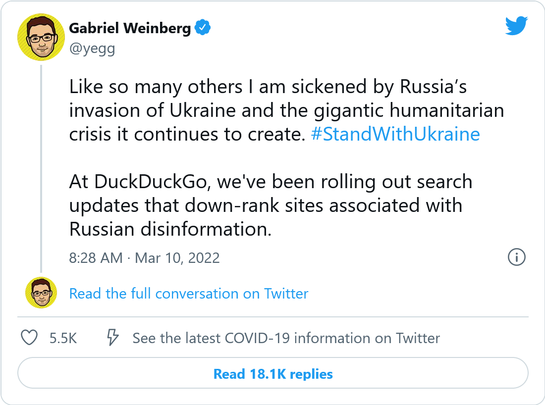
Task: Like the tweet with the heart icon
Action: (x=30, y=338)
